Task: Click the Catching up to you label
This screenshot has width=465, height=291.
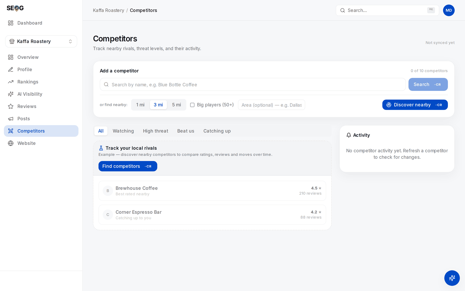Action: 133,218
